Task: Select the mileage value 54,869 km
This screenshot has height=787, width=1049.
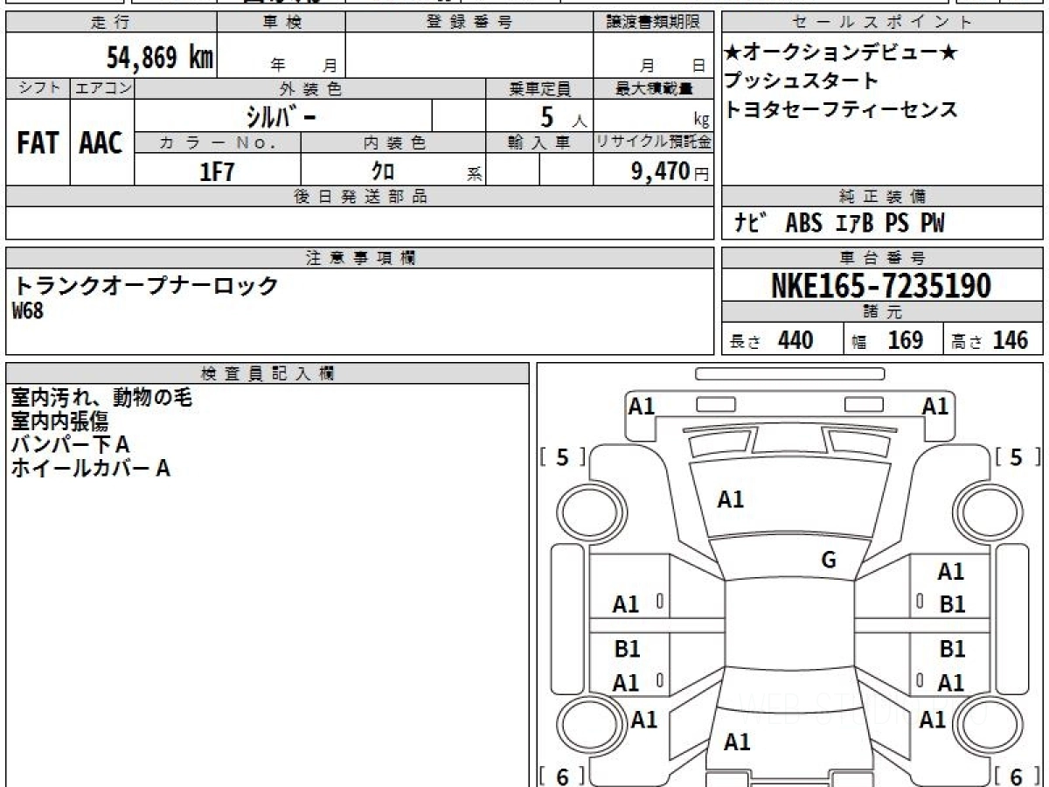Action: (x=160, y=58)
